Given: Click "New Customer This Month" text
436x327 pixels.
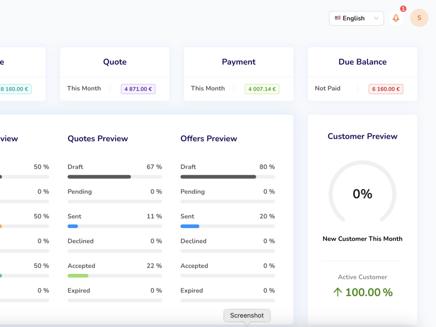Looking at the screenshot, I should [x=362, y=239].
